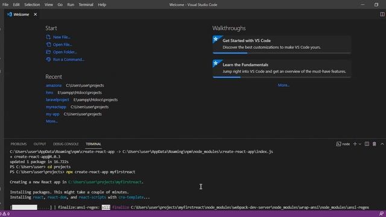
Task: Split the terminal panel
Action: pos(367,144)
